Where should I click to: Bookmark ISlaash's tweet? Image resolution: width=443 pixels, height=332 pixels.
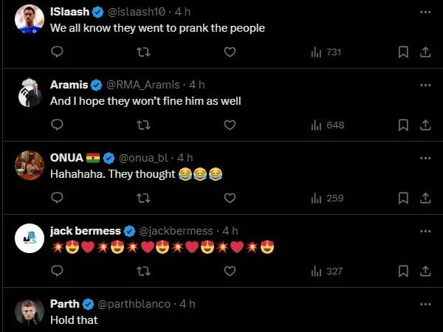point(403,52)
